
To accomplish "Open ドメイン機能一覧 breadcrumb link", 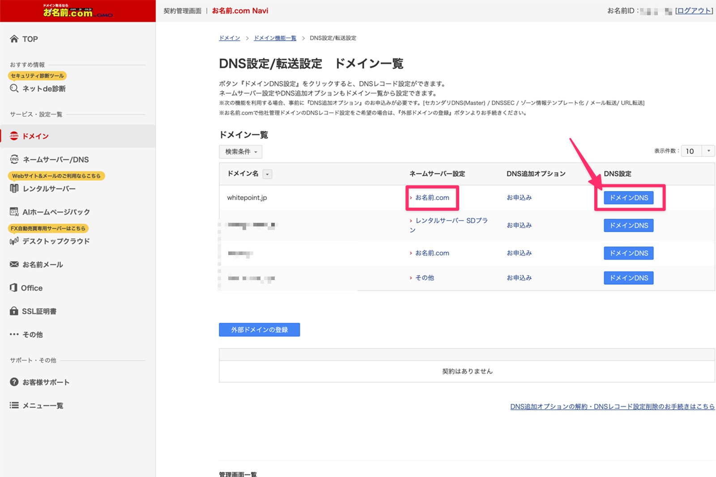I will pyautogui.click(x=275, y=38).
